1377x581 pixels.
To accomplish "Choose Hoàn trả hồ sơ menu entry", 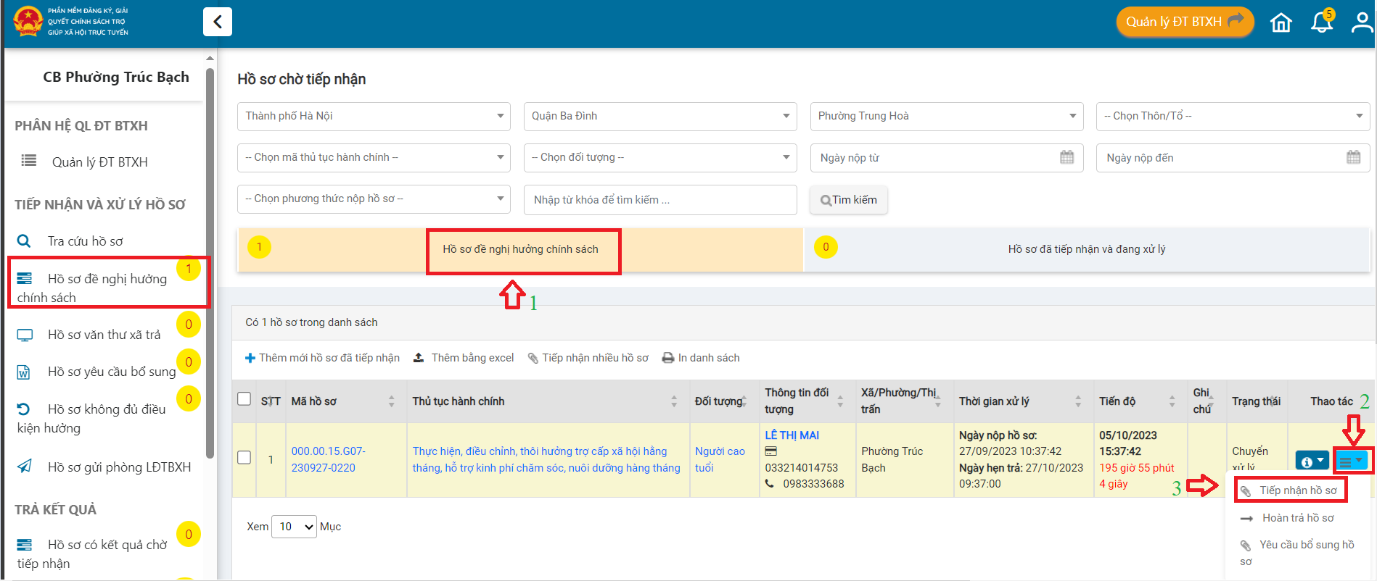I will tap(1297, 518).
